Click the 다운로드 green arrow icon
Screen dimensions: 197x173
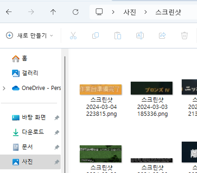click(x=16, y=132)
